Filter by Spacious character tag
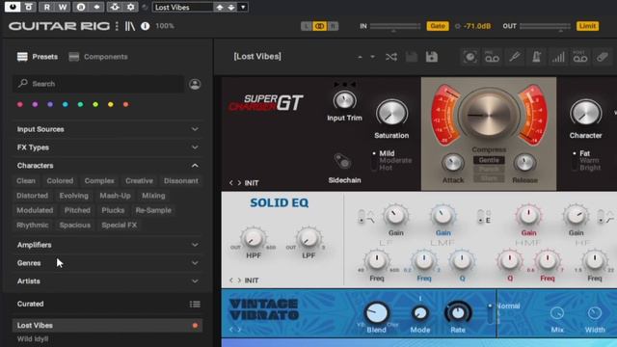The image size is (617, 347). tap(75, 225)
